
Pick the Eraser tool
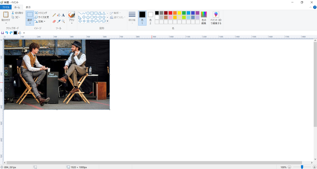(54, 21)
